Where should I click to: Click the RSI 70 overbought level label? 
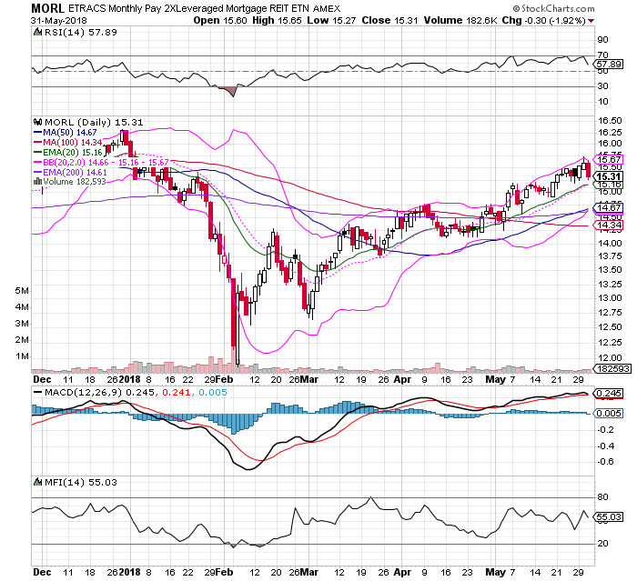click(x=602, y=55)
